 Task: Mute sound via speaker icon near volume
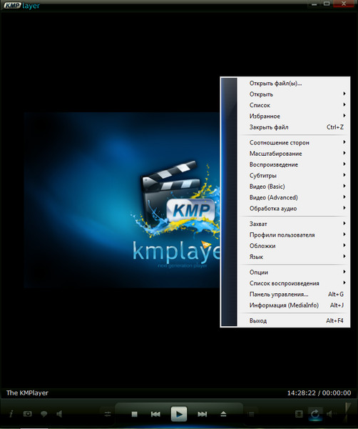[x=330, y=414]
